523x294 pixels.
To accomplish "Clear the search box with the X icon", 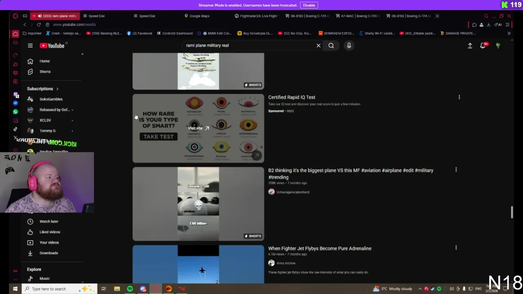I will (x=319, y=46).
